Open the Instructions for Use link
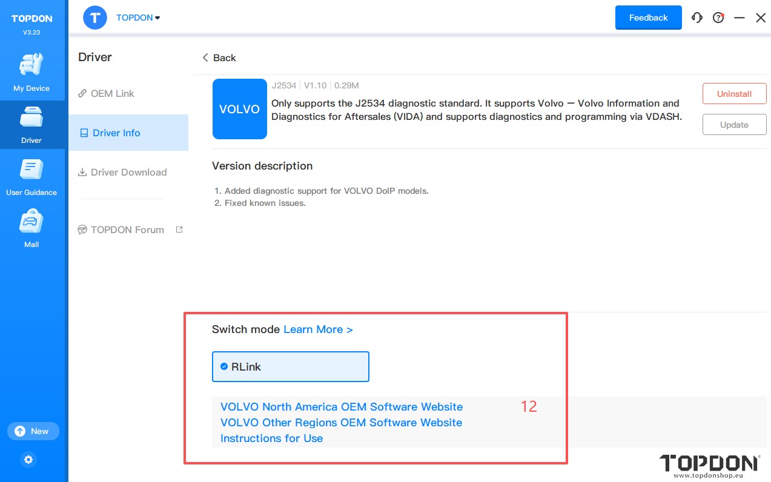This screenshot has height=482, width=771. [x=271, y=438]
